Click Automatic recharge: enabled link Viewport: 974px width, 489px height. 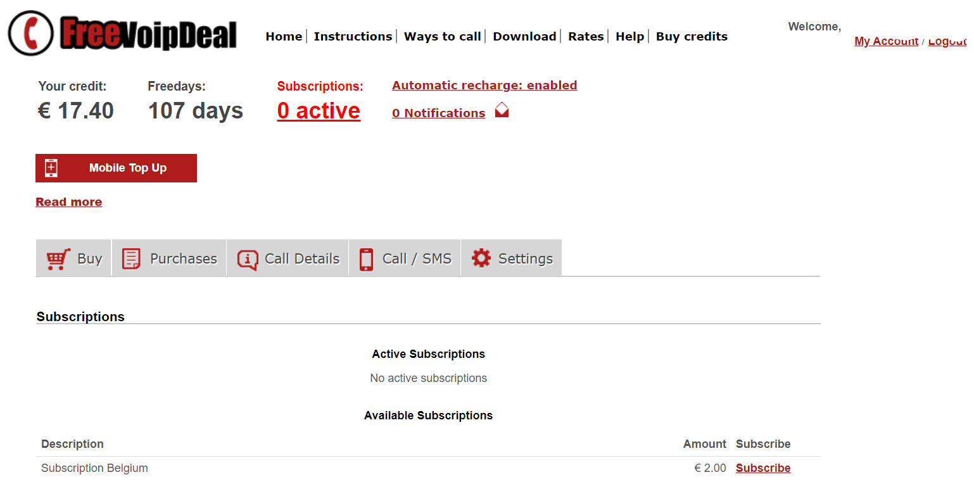coord(484,86)
